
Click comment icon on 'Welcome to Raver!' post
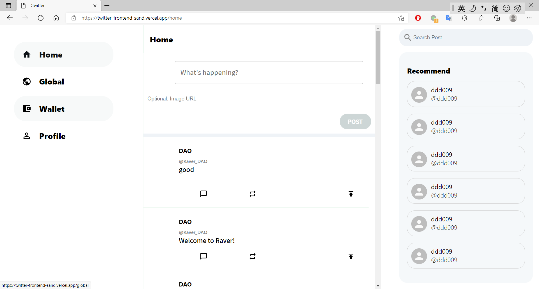[x=204, y=256]
